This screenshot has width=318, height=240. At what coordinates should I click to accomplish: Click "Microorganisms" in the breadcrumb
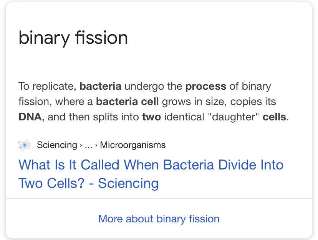click(x=132, y=145)
